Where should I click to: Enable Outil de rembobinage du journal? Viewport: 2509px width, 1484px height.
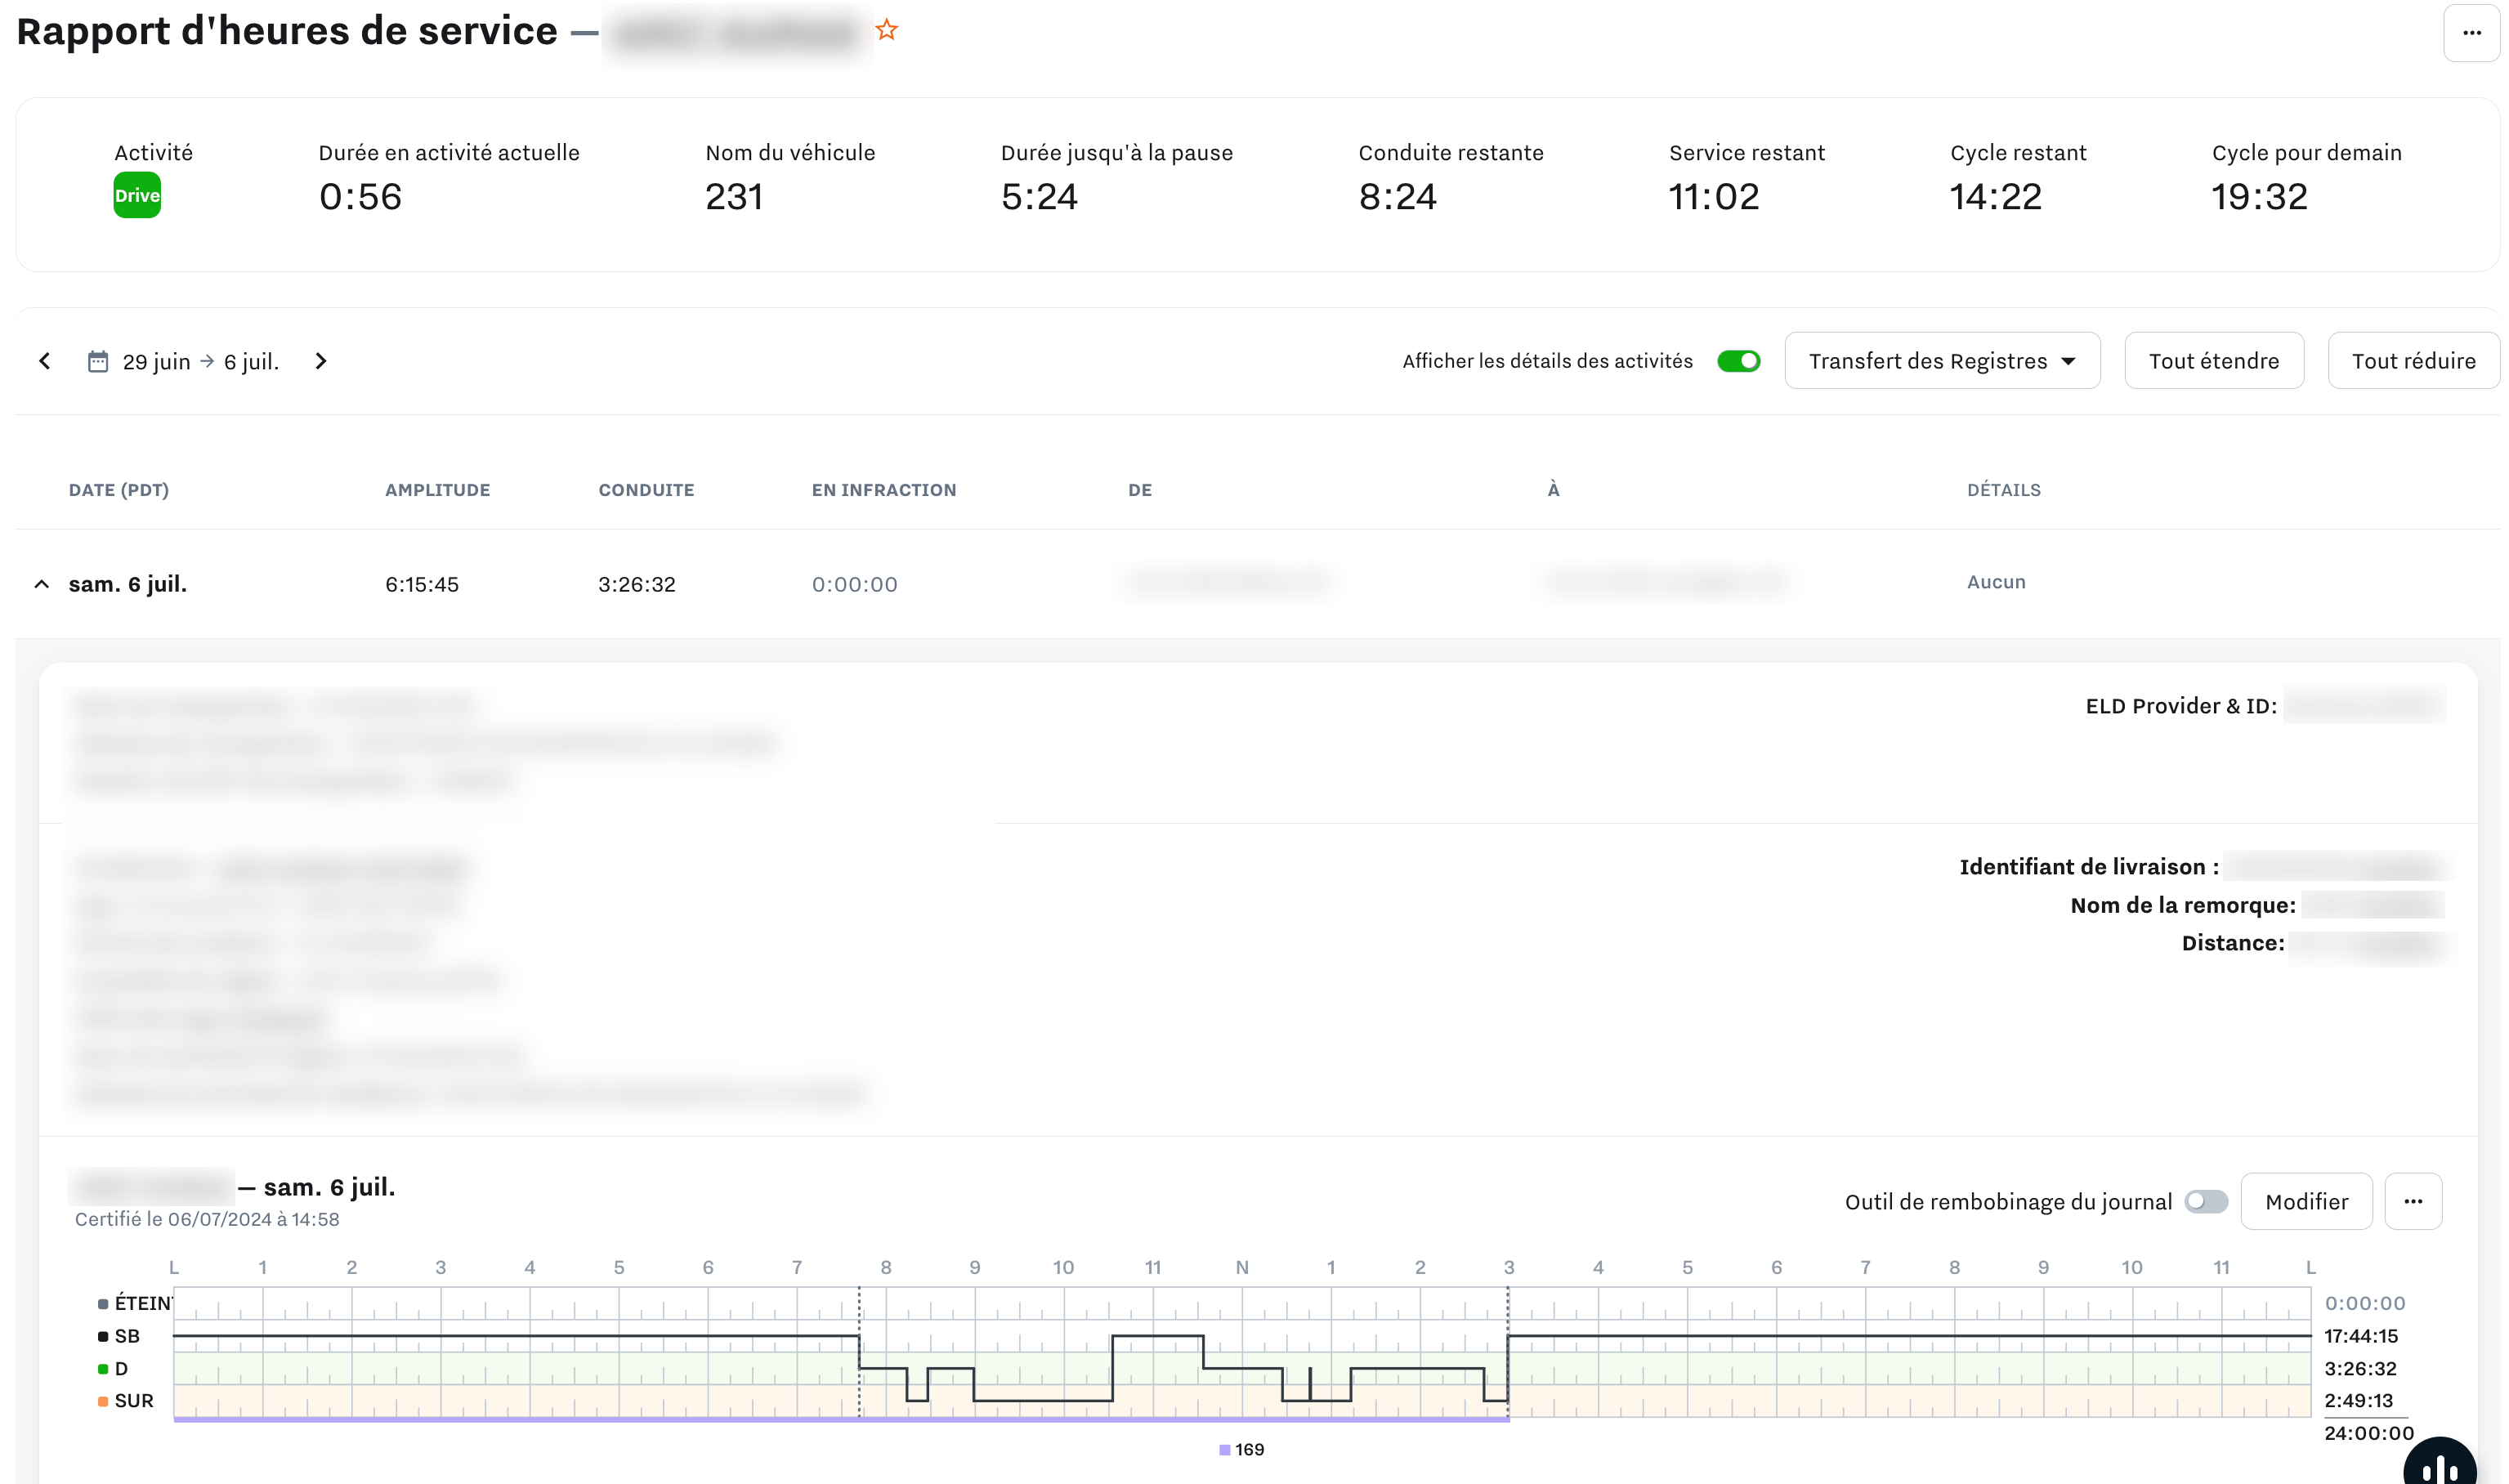(x=2205, y=1201)
